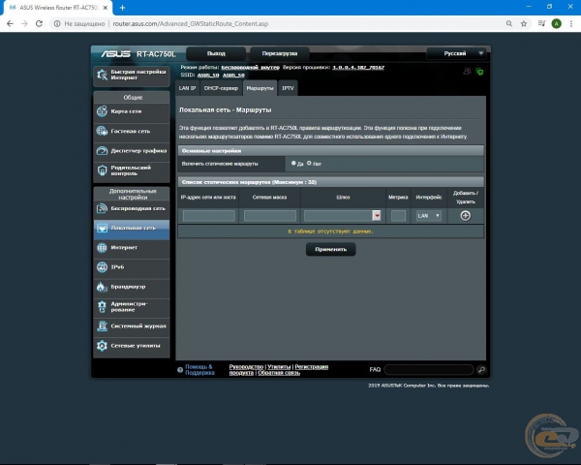Click the firmware version link

click(358, 67)
